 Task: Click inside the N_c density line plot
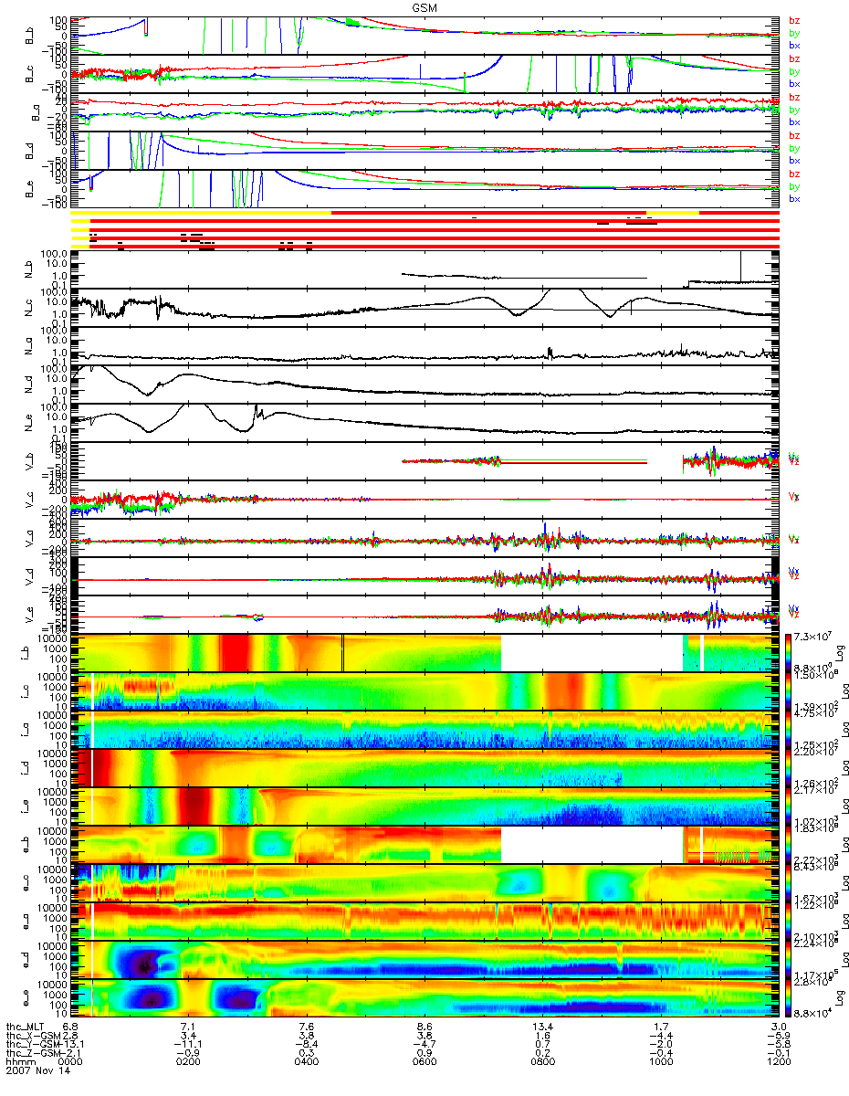click(x=425, y=308)
